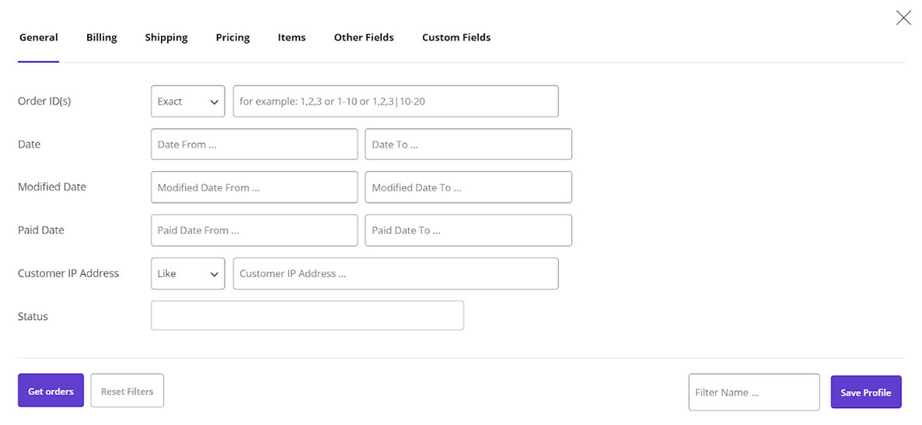Open the Like dropdown for Customer IP Address
The height and width of the screenshot is (425, 922).
(x=187, y=273)
